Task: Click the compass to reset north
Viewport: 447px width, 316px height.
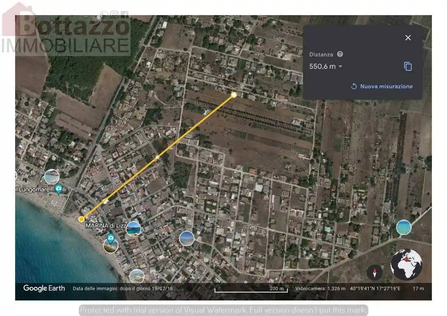Action: coord(374,273)
